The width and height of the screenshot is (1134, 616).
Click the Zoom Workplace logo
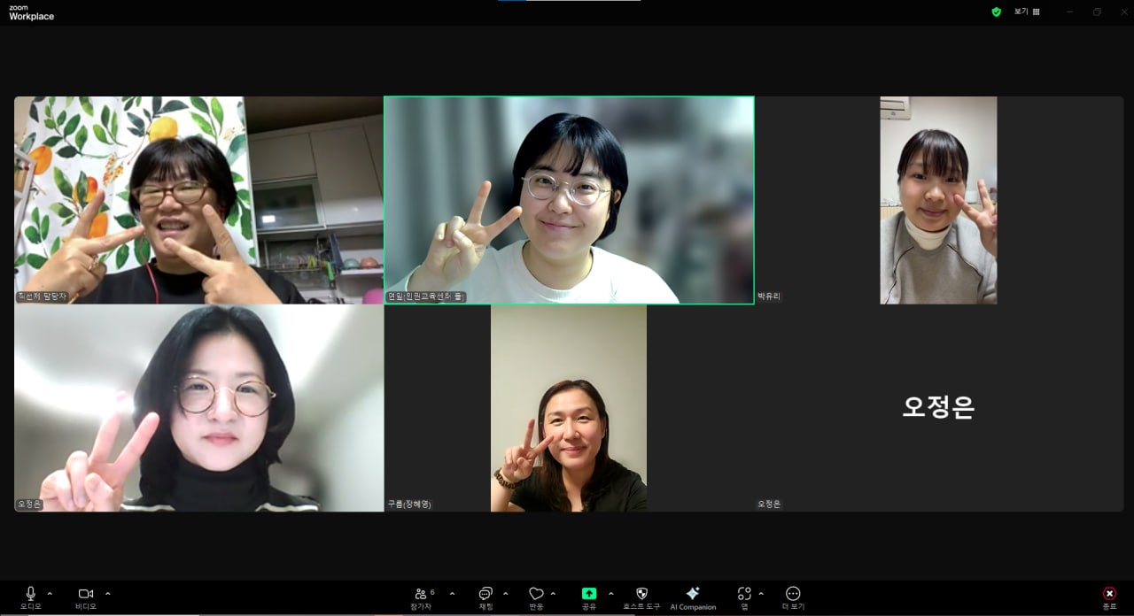[31, 12]
